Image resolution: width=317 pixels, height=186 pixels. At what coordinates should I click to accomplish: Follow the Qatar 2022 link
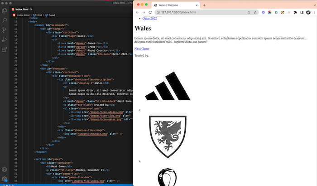[x=149, y=19]
